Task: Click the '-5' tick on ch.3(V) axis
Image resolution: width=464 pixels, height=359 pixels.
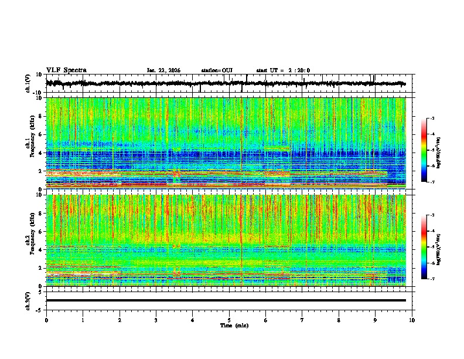Action: coord(40,310)
